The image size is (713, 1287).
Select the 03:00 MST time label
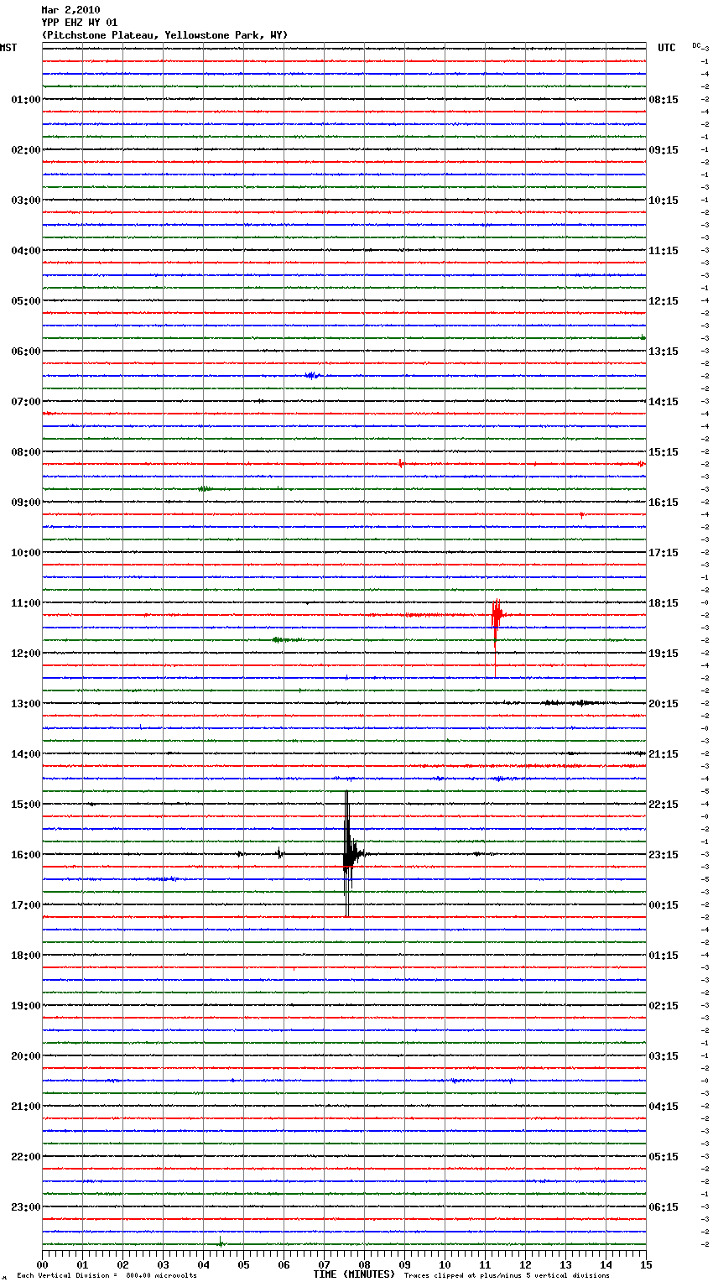(x=26, y=201)
